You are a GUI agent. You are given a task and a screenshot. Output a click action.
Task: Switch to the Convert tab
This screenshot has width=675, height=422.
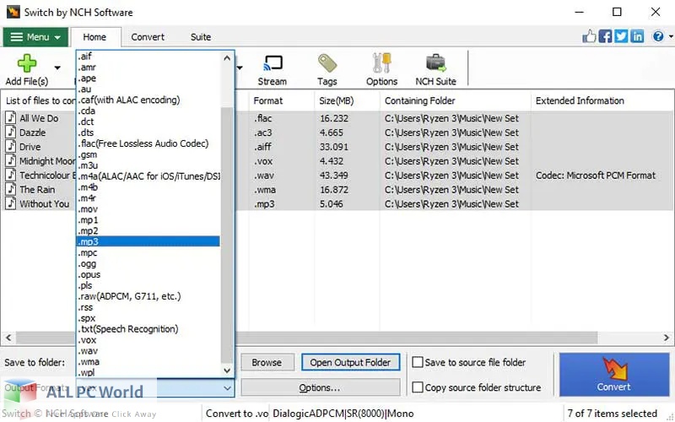tap(148, 37)
